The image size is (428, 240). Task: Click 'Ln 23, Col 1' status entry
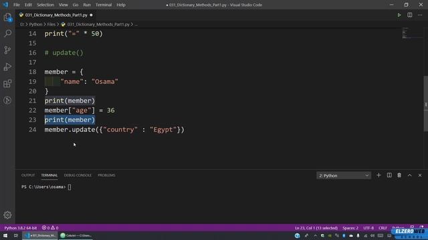click(x=316, y=228)
